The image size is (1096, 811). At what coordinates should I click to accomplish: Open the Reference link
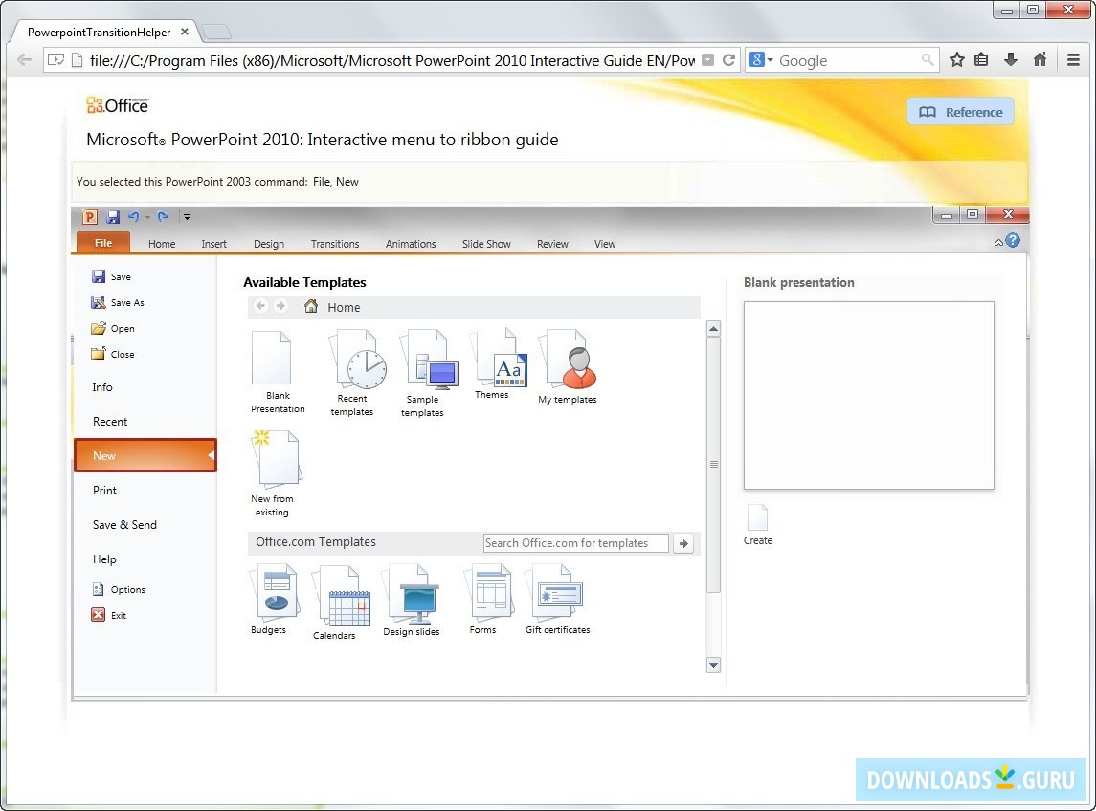[960, 111]
